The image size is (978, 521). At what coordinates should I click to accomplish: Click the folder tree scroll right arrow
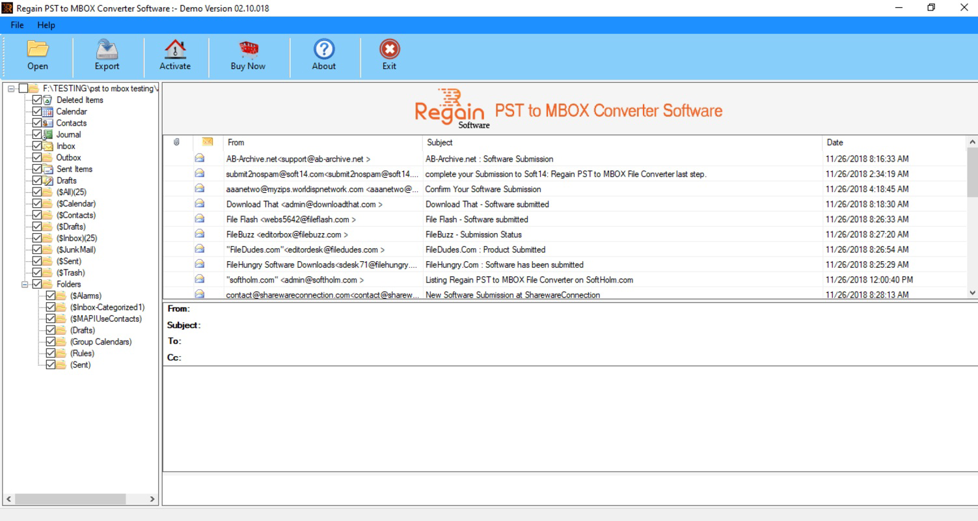153,499
